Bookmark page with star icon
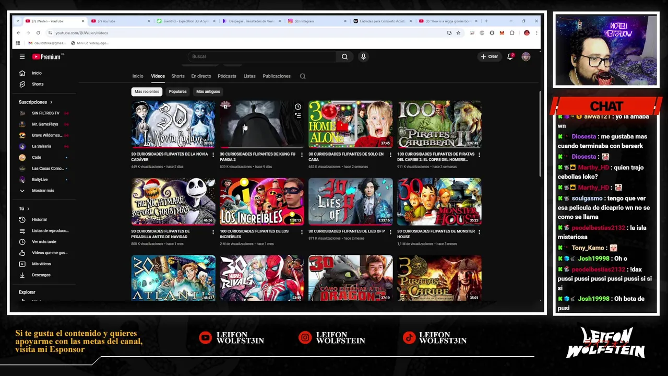Viewport: 668px width, 376px height. pyautogui.click(x=458, y=33)
